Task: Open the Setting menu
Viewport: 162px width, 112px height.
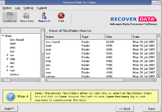Action: [x=28, y=8]
